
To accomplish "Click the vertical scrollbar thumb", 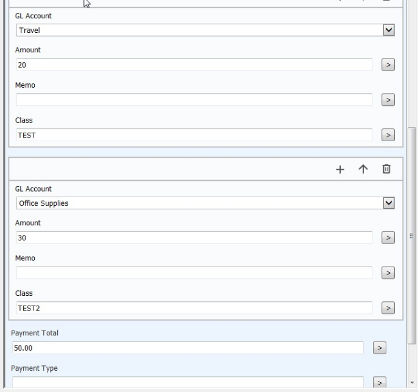I will tap(412, 236).
